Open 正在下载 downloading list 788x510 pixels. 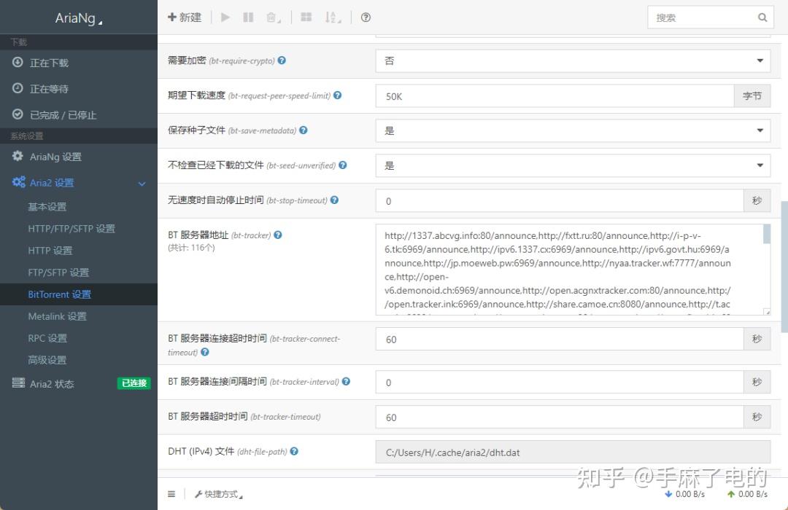[78, 63]
